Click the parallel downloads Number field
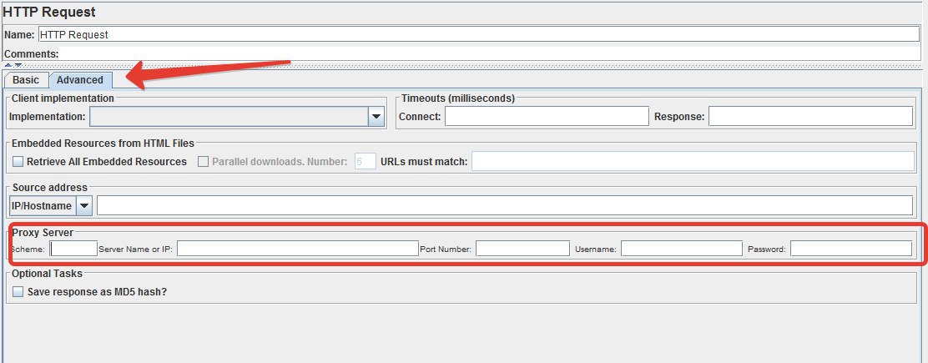Screen dimensions: 928x363 (x=366, y=161)
